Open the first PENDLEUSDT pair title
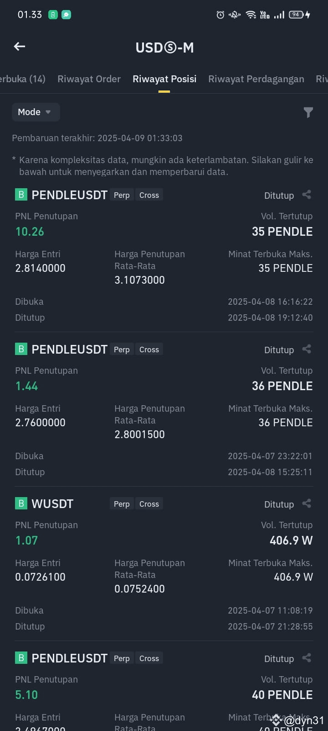This screenshot has height=731, width=328. click(x=69, y=195)
